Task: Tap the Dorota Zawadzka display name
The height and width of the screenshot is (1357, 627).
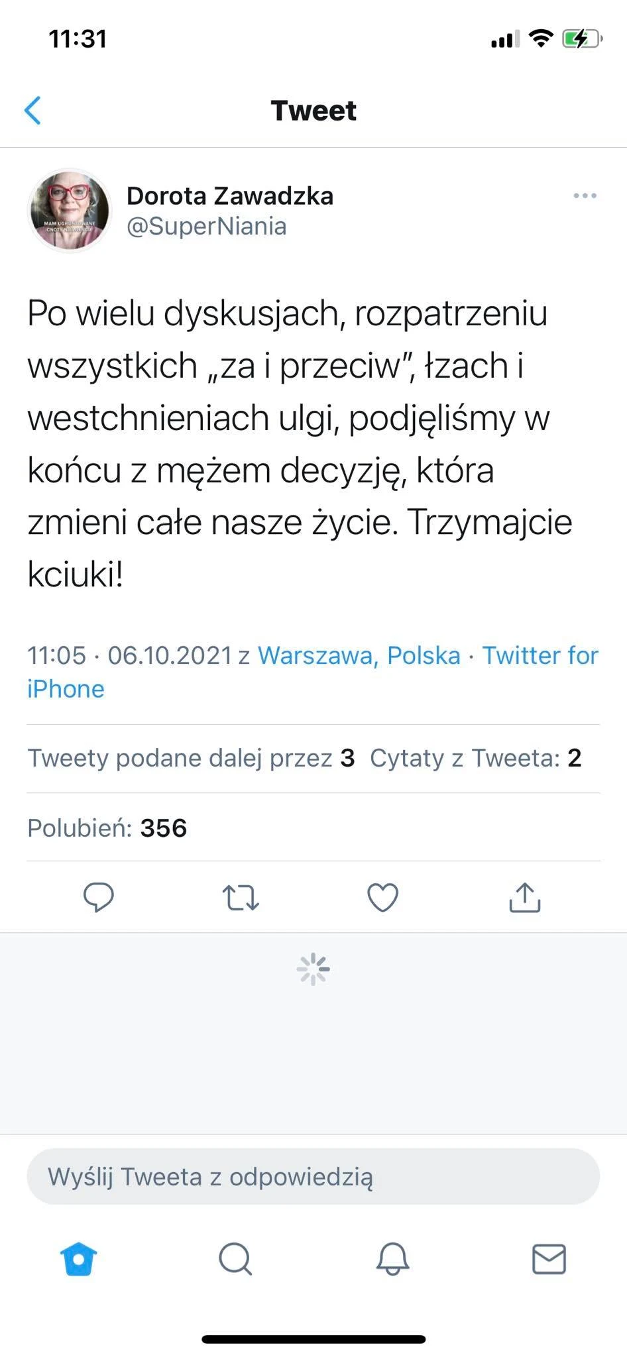Action: 229,195
